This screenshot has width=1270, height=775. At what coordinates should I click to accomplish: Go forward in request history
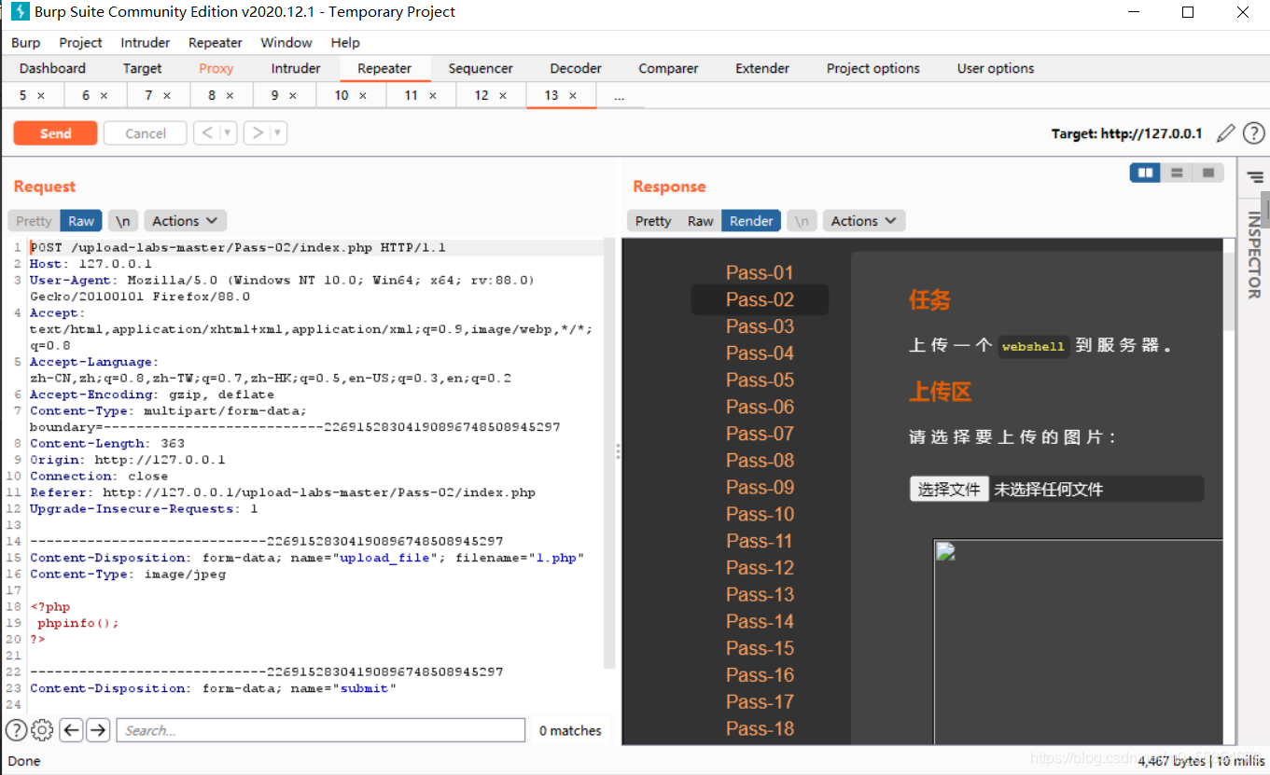[x=258, y=133]
